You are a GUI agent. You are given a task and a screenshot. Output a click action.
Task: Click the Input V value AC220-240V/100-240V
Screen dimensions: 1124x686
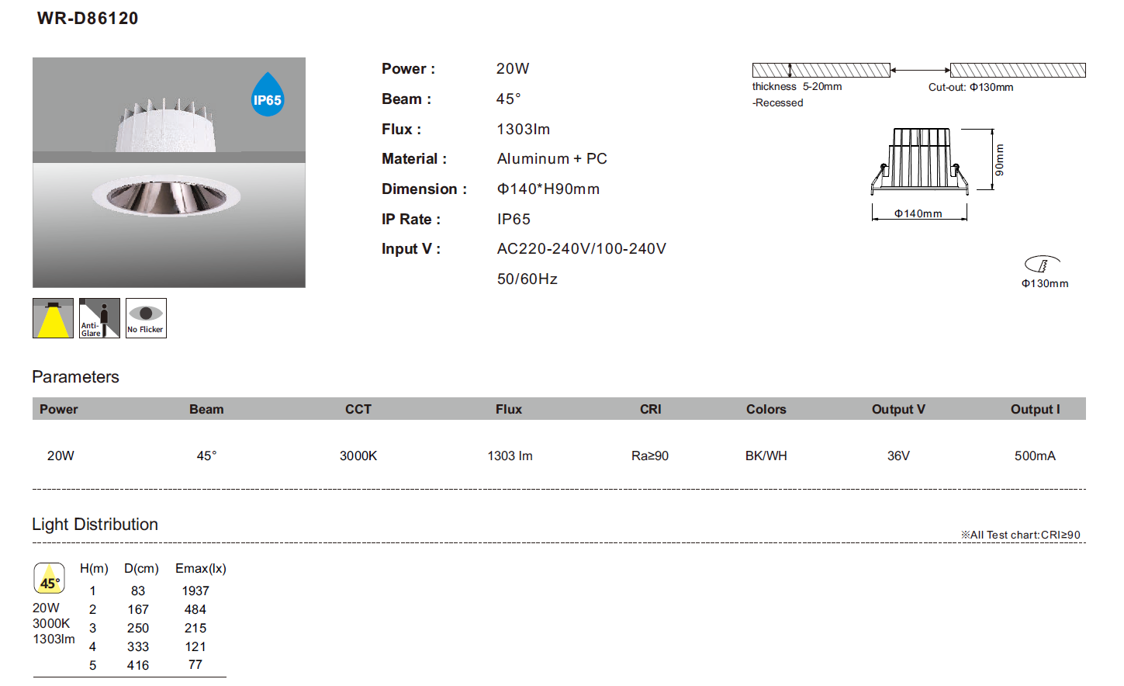coord(582,249)
